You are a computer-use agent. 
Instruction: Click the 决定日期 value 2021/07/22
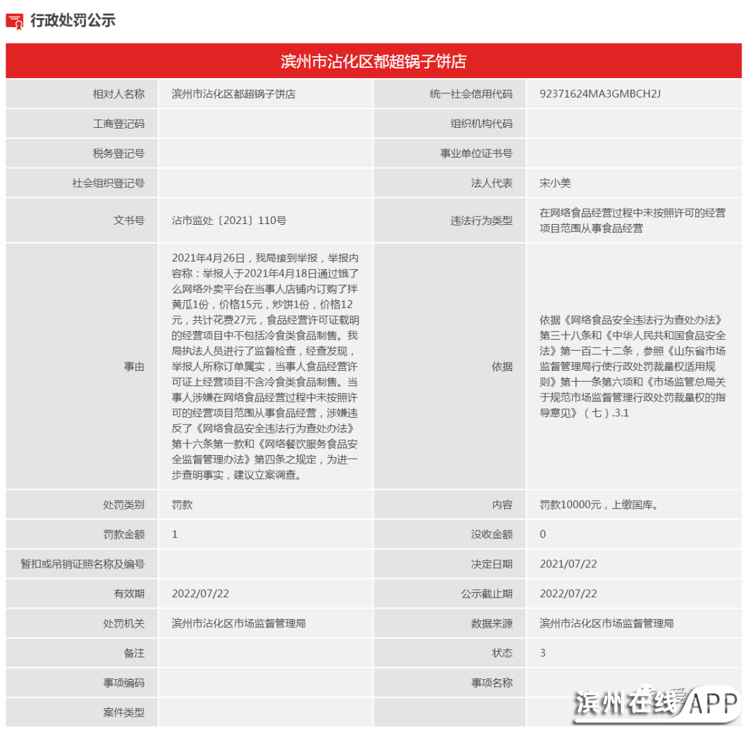coord(568,564)
